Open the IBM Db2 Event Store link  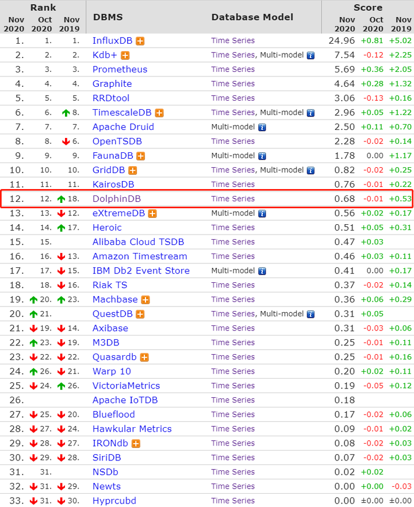pos(141,271)
